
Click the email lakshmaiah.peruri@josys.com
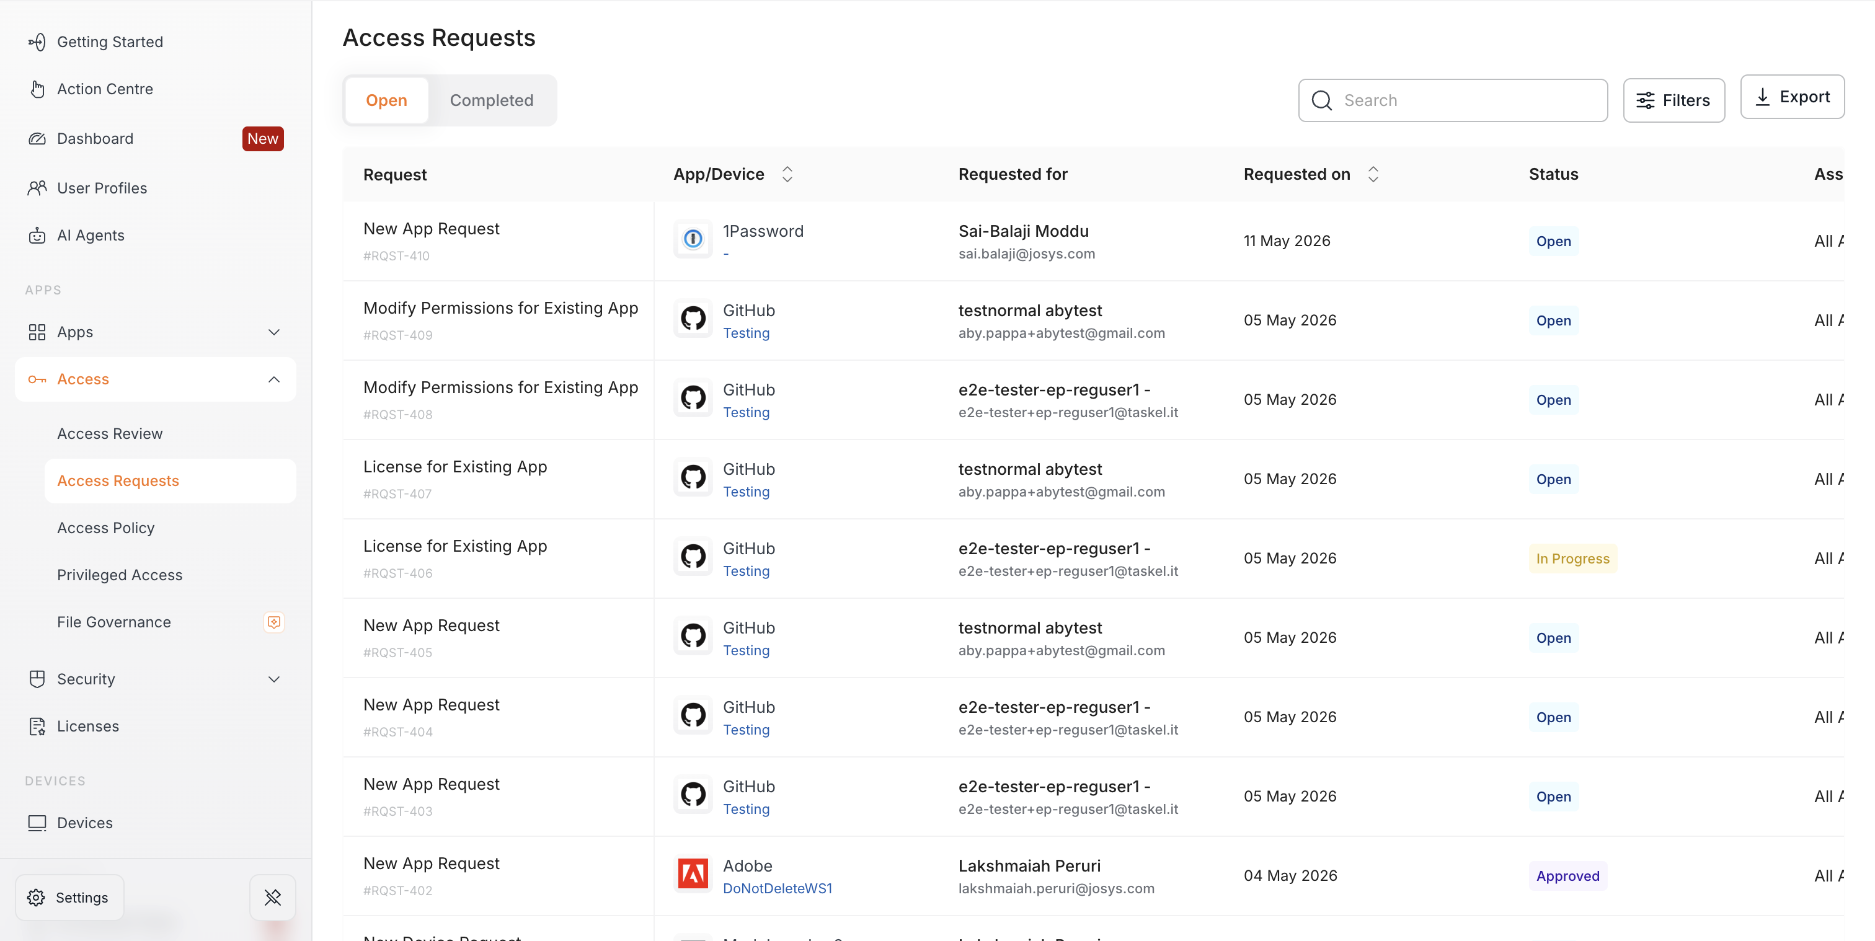point(1056,888)
